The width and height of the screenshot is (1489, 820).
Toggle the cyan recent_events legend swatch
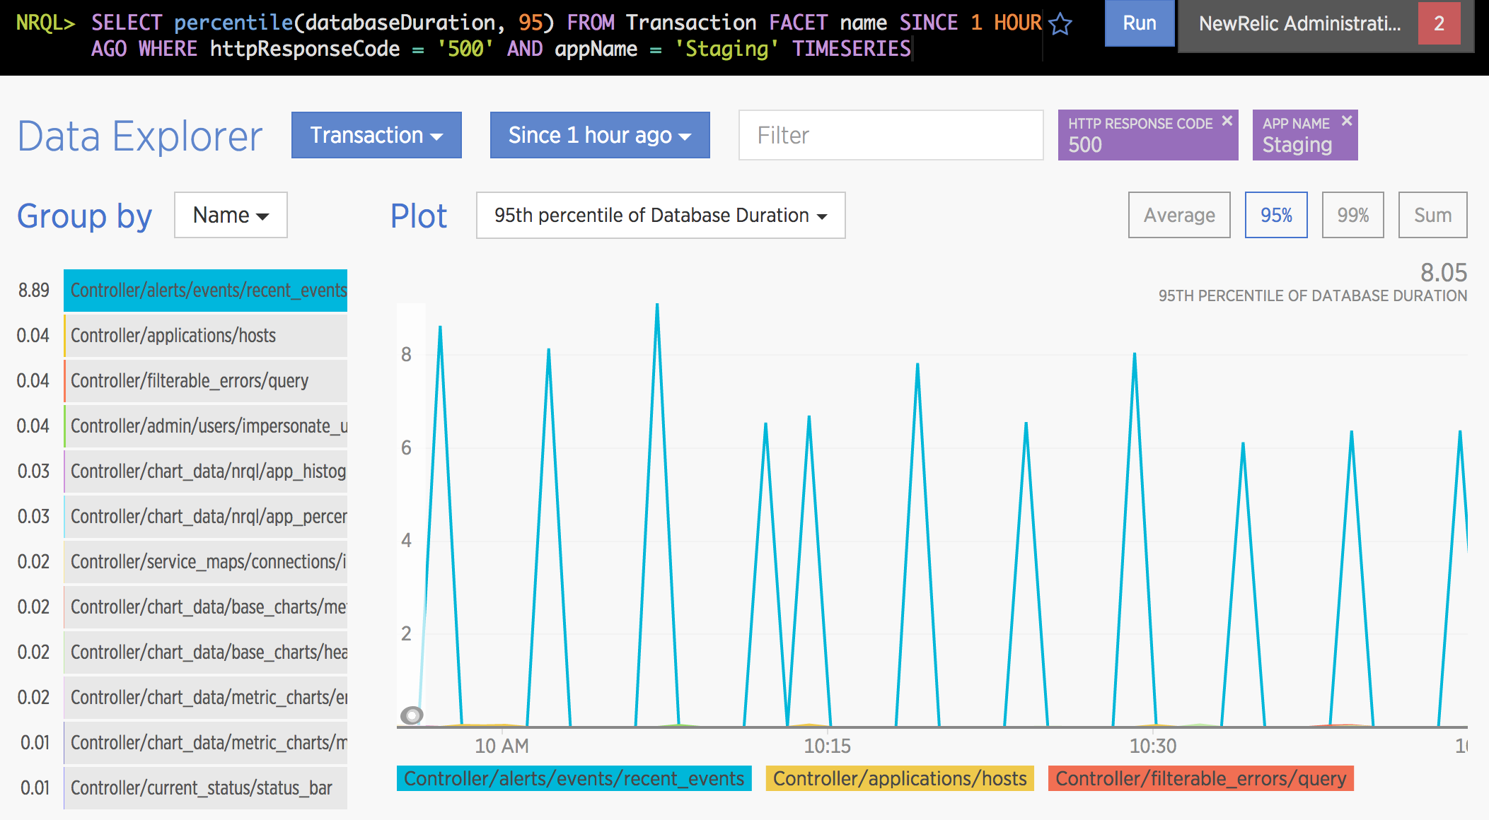point(574,778)
